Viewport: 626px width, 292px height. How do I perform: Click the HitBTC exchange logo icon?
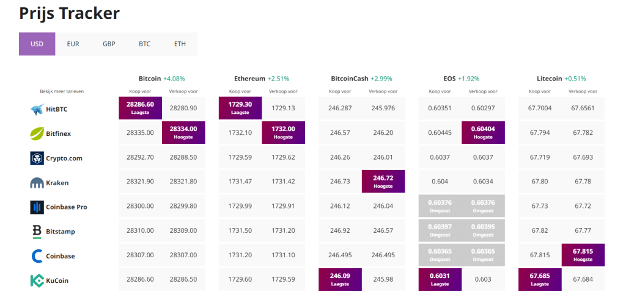37,109
